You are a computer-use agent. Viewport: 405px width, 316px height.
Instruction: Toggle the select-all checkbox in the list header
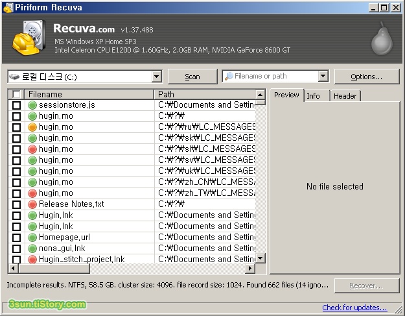(x=16, y=94)
